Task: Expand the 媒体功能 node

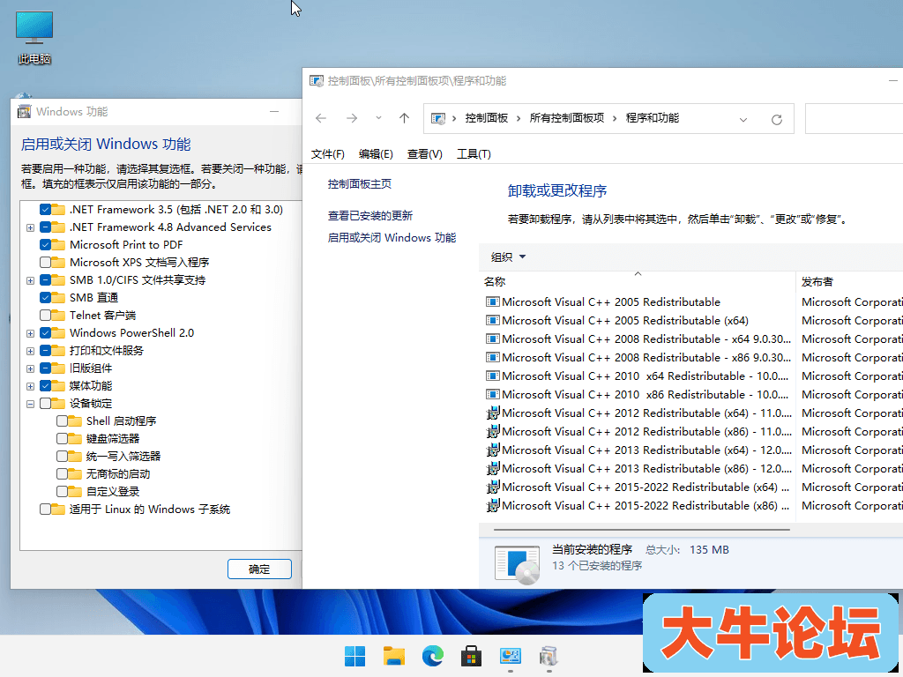Action: click(31, 386)
